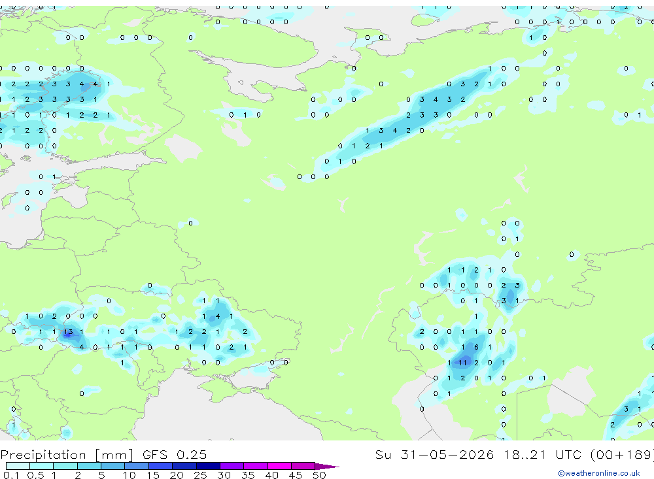Click the '18..21 UTC' time label
The height and width of the screenshot is (479, 654).
[x=542, y=454]
